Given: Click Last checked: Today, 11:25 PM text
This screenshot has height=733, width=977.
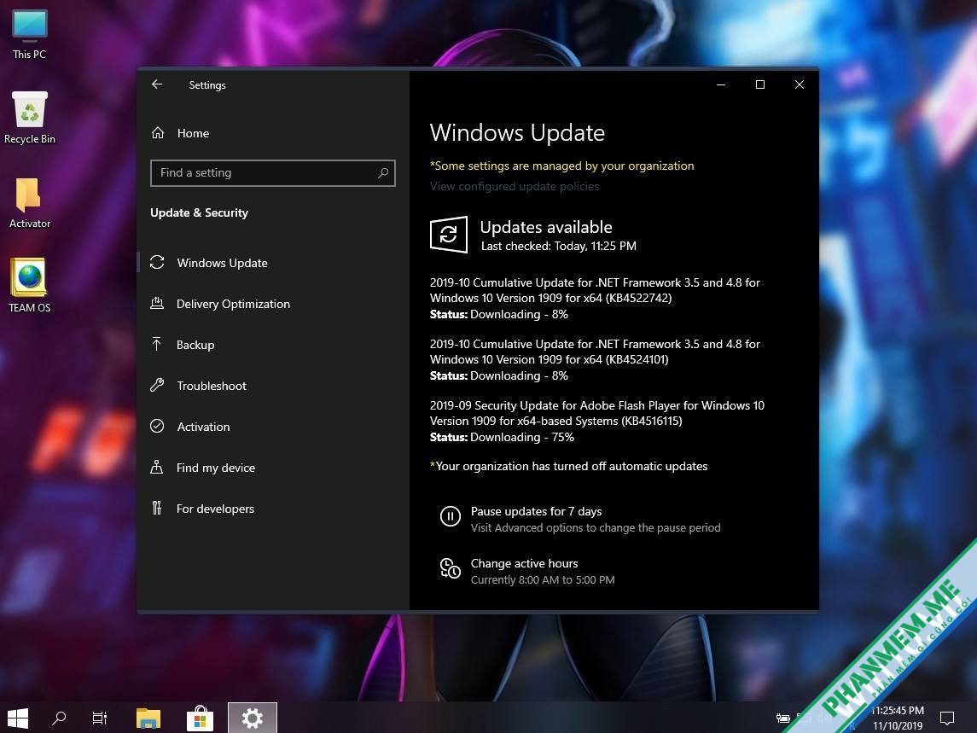Looking at the screenshot, I should pos(558,247).
